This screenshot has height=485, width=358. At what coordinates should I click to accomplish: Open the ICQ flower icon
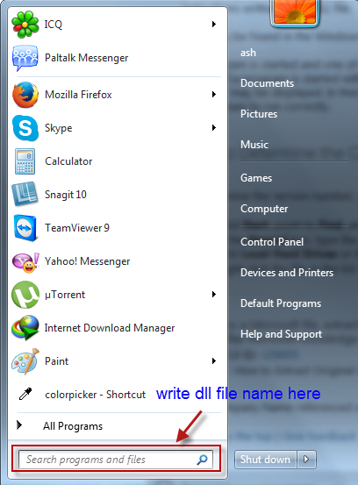[25, 25]
